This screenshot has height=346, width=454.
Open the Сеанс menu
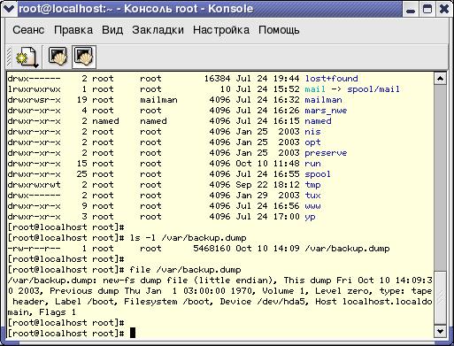click(28, 30)
